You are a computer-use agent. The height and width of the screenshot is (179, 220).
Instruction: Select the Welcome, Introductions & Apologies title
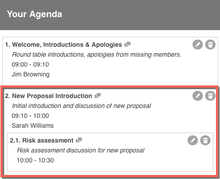(64, 45)
